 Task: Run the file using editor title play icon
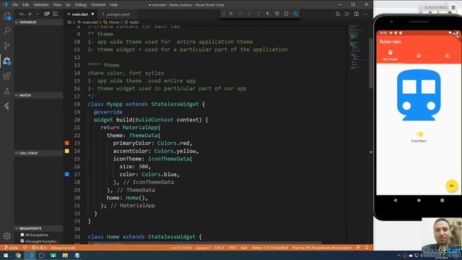click(x=347, y=14)
